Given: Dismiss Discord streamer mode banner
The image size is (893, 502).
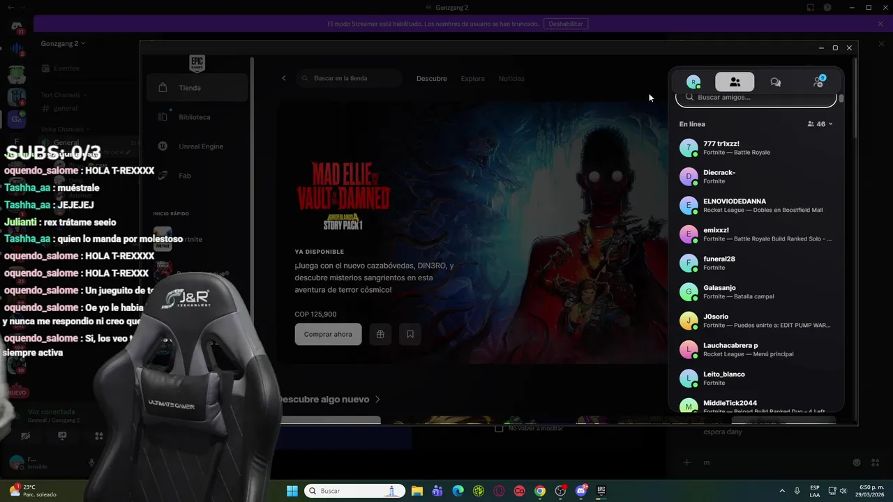Looking at the screenshot, I should 880,24.
